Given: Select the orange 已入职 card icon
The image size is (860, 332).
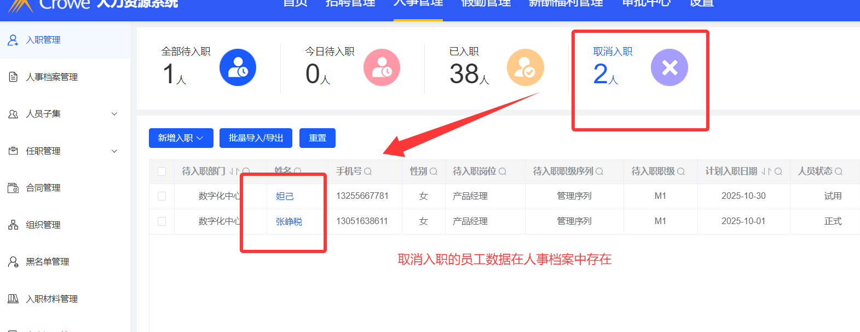Looking at the screenshot, I should click(x=526, y=67).
